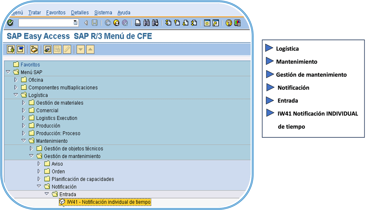Viewport: 368px width, 210px height.
Task: Click the Move Favorites Down arrow
Action: pyautogui.click(x=81, y=49)
